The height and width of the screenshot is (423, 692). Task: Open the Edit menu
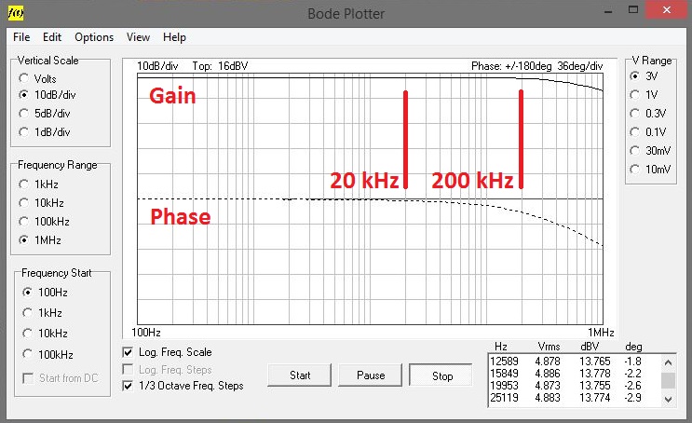pos(52,37)
